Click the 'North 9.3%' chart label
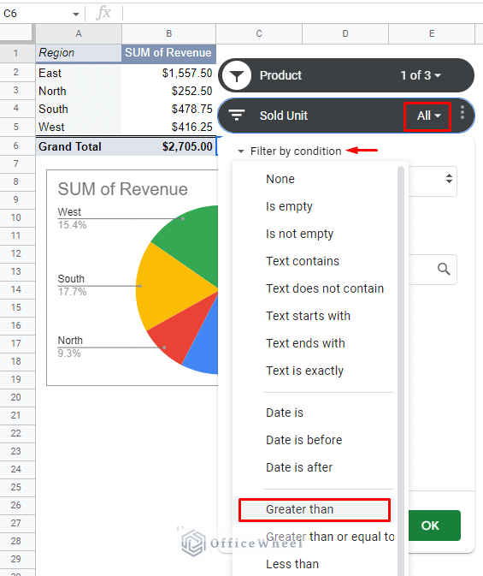The height and width of the screenshot is (576, 483). pos(70,347)
